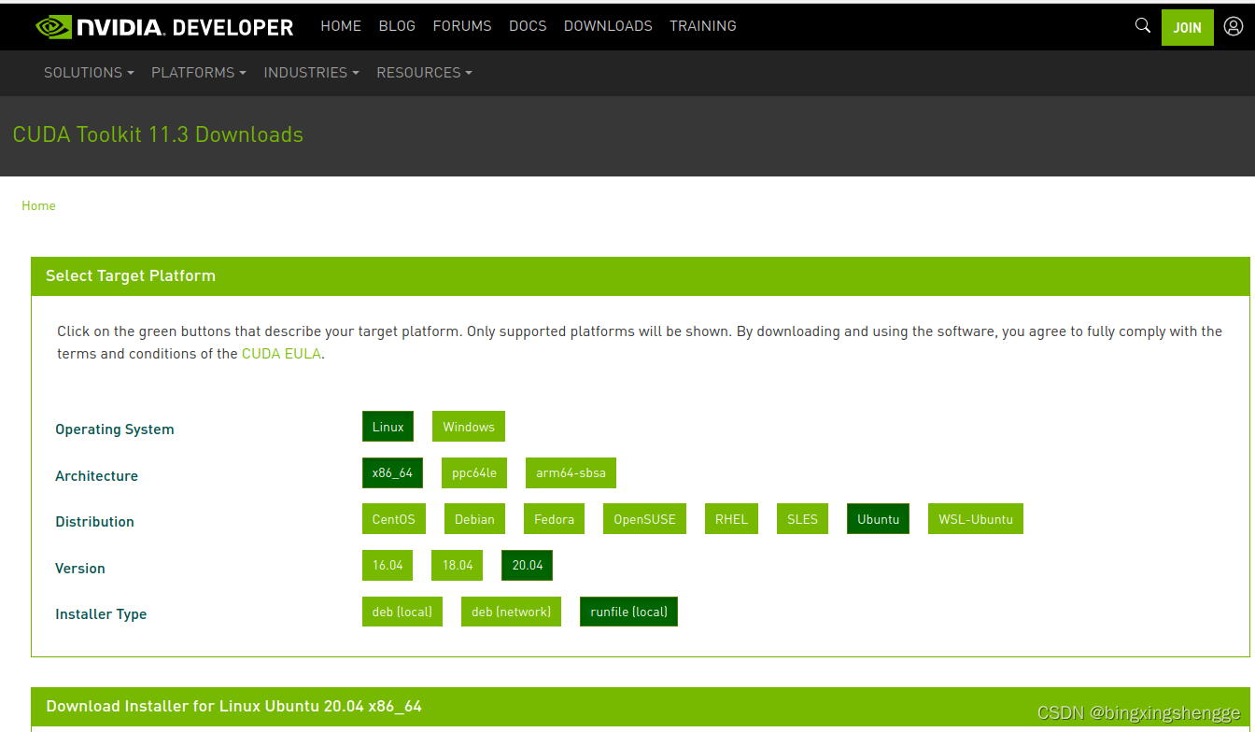Expand the SOLUTIONS dropdown
The height and width of the screenshot is (732, 1255).
pos(89,73)
